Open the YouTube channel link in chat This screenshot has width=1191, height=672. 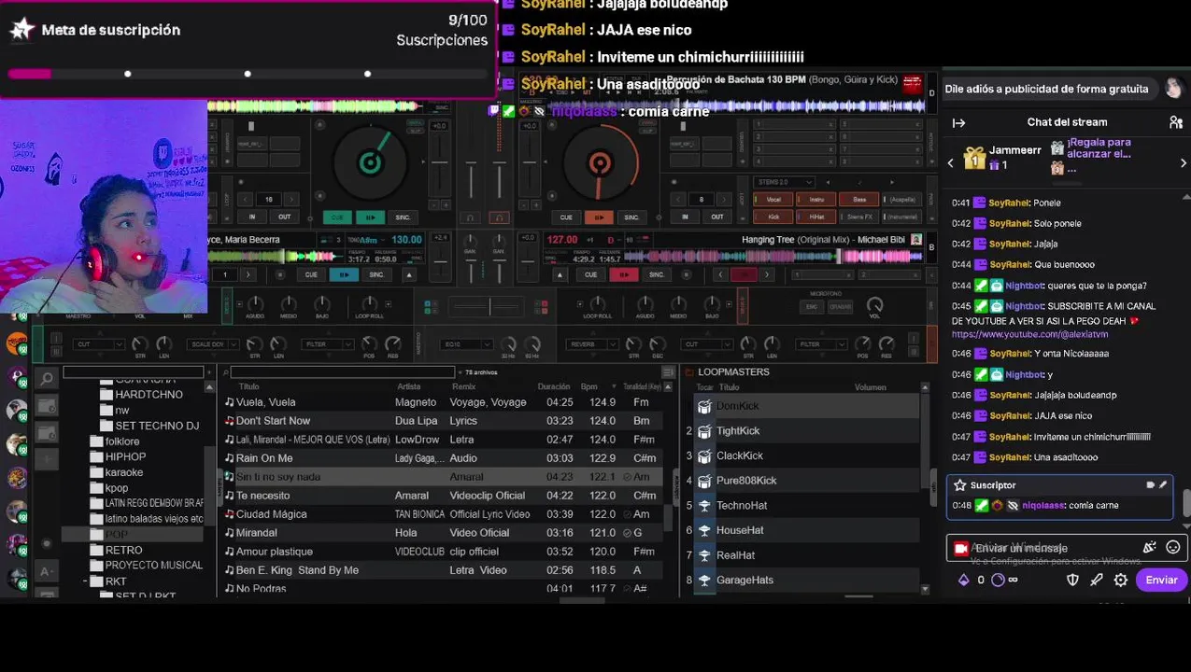(x=1029, y=334)
